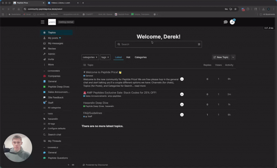Open the Topics sidebar item

click(x=57, y=32)
